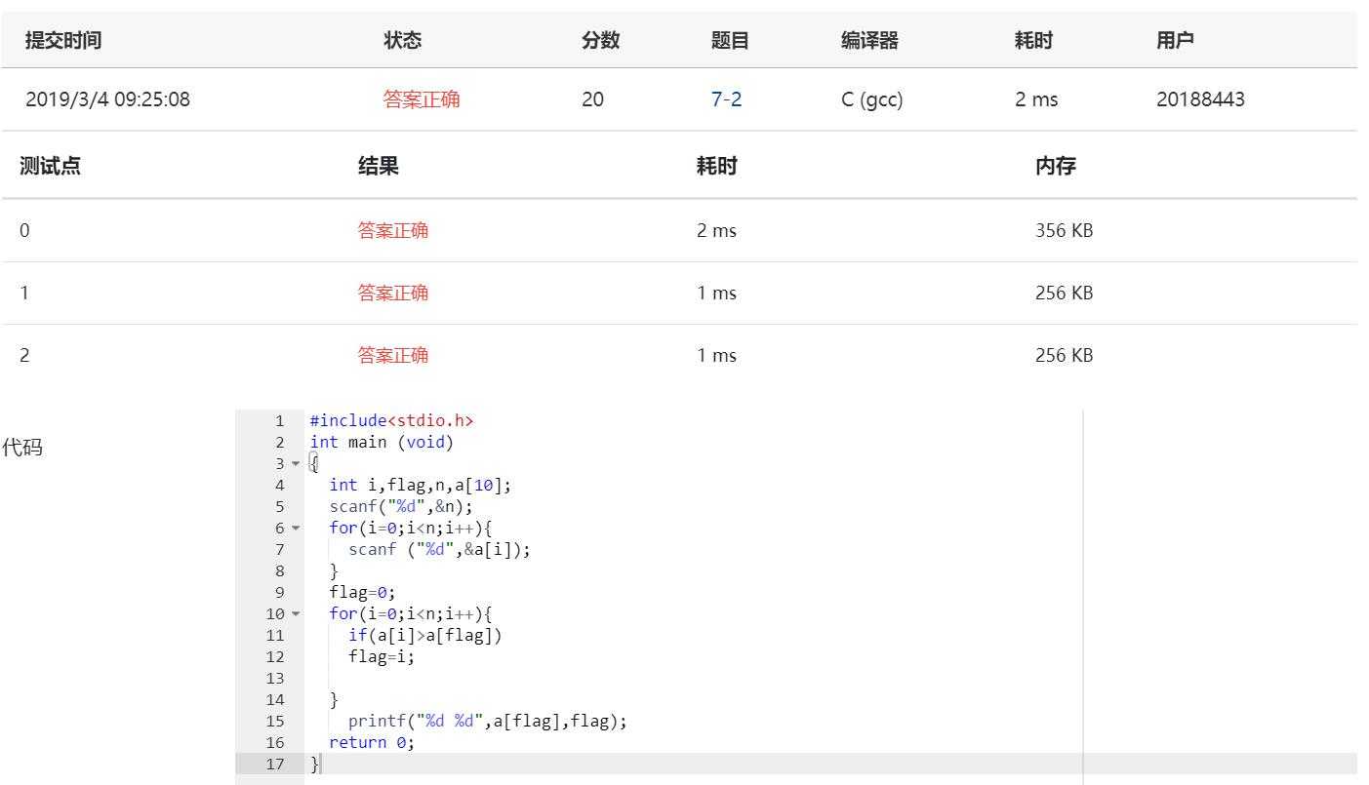Click the if(a[i]>a[flag]) code line
Viewport: 1369px width, 785px height.
pos(424,635)
